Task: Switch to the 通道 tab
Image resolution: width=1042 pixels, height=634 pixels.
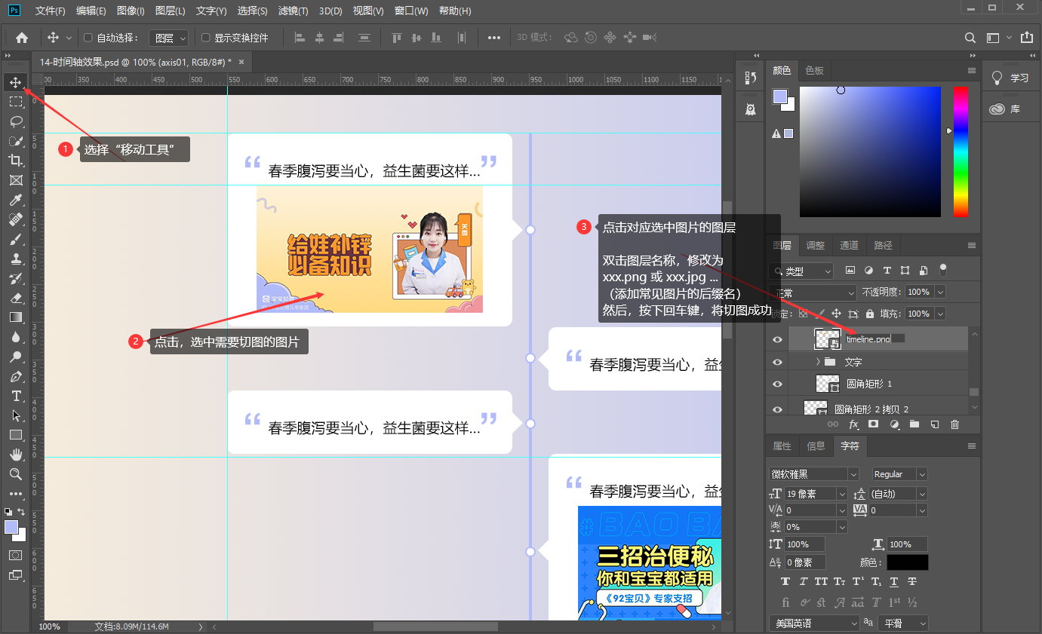Action: [x=849, y=245]
